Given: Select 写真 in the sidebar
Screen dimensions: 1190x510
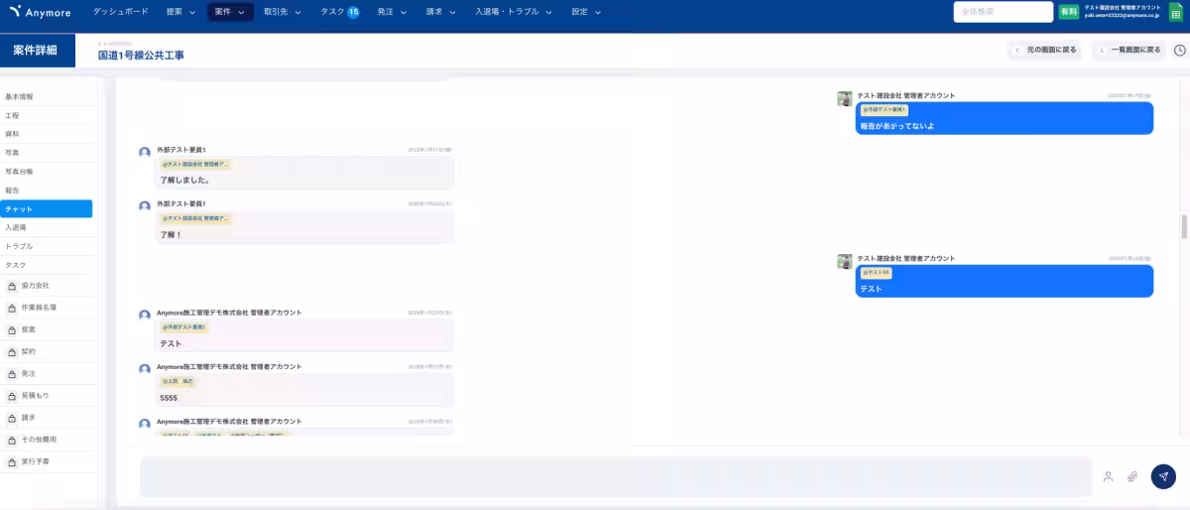Looking at the screenshot, I should 47,153.
